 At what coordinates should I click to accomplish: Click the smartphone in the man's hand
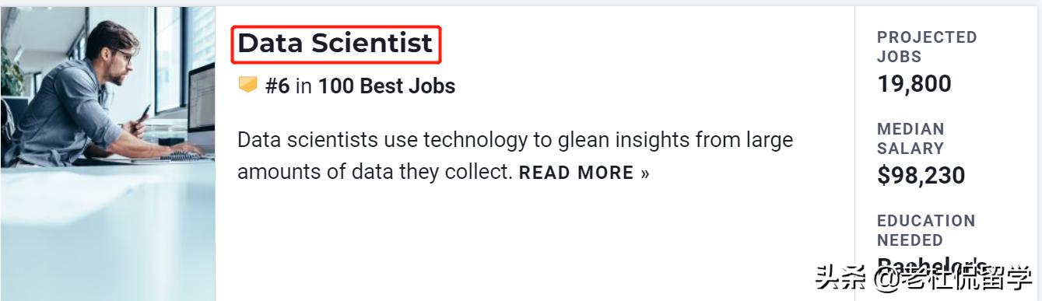(143, 114)
